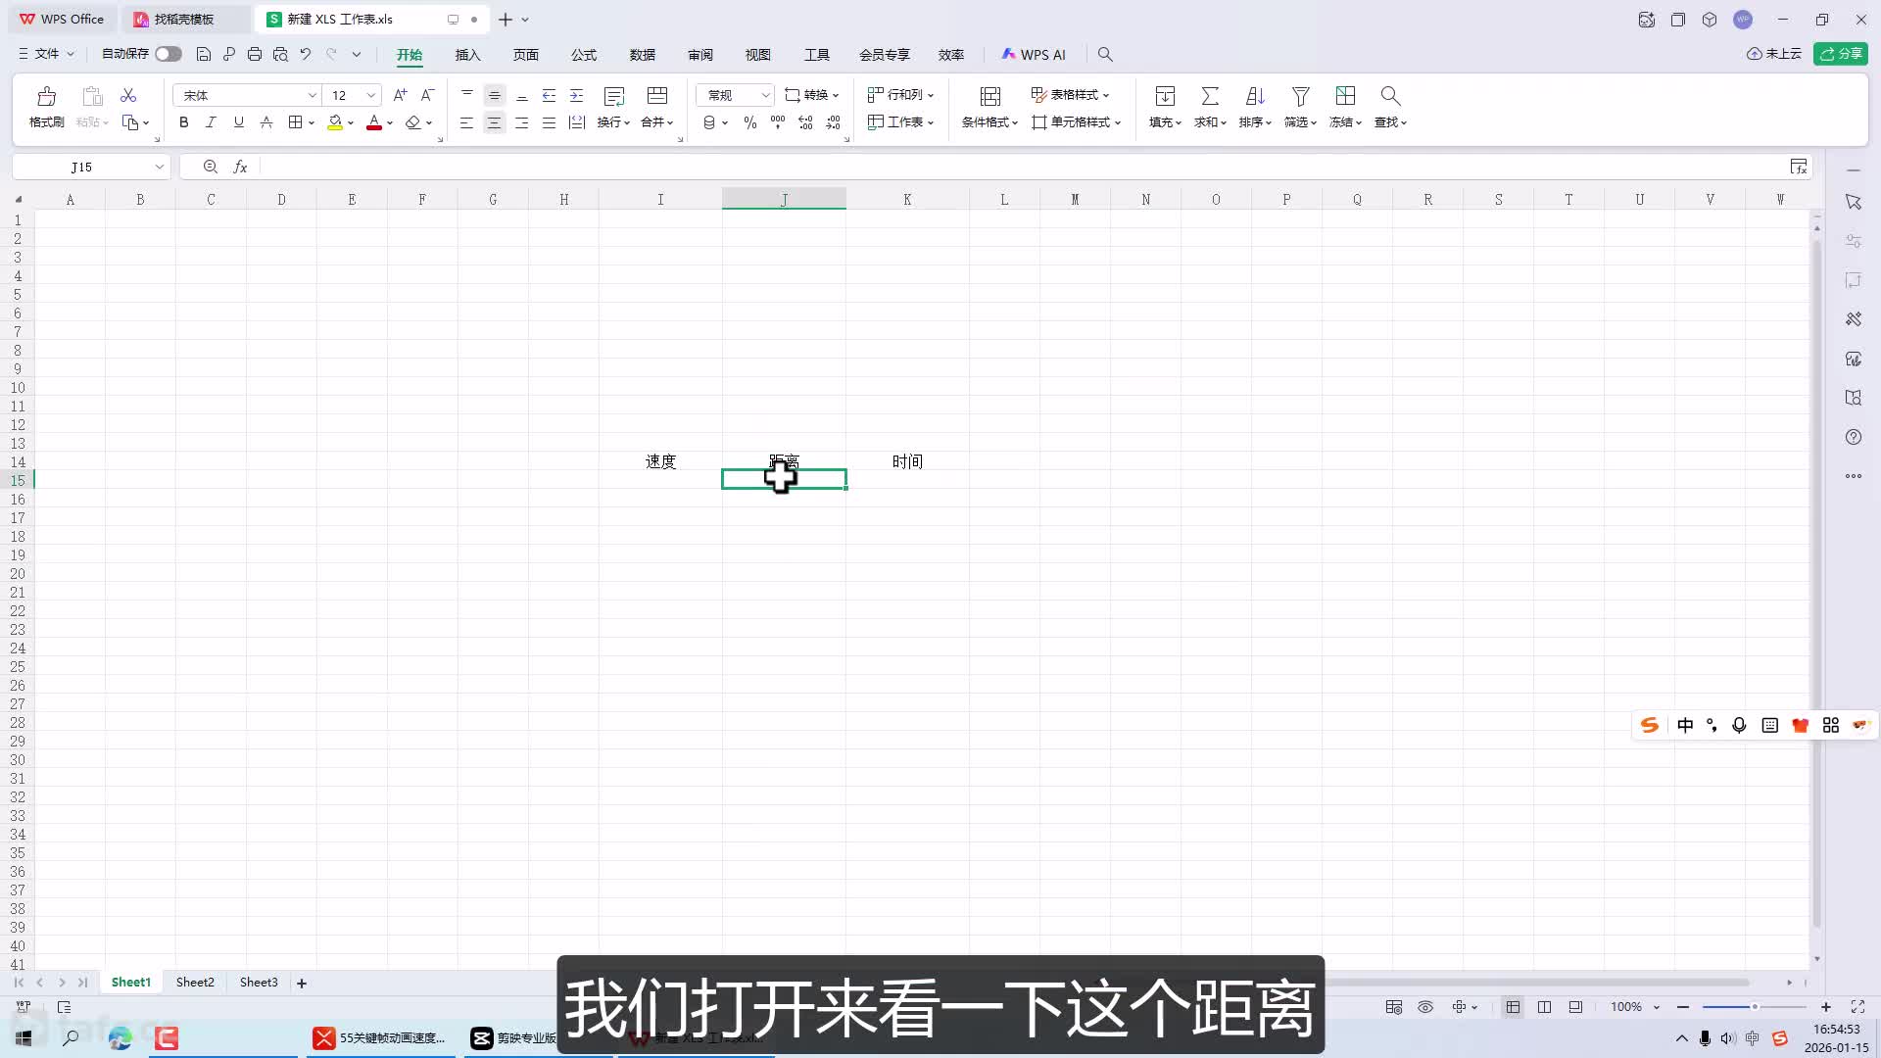The image size is (1881, 1058).
Task: Switch to Sheet2 tab
Action: (195, 983)
